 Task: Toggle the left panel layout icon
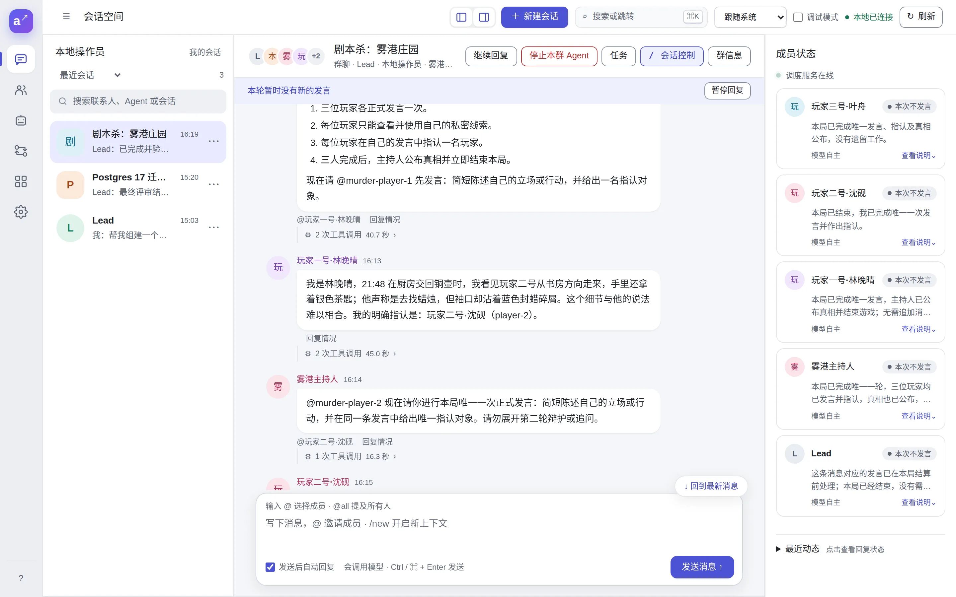click(x=461, y=17)
